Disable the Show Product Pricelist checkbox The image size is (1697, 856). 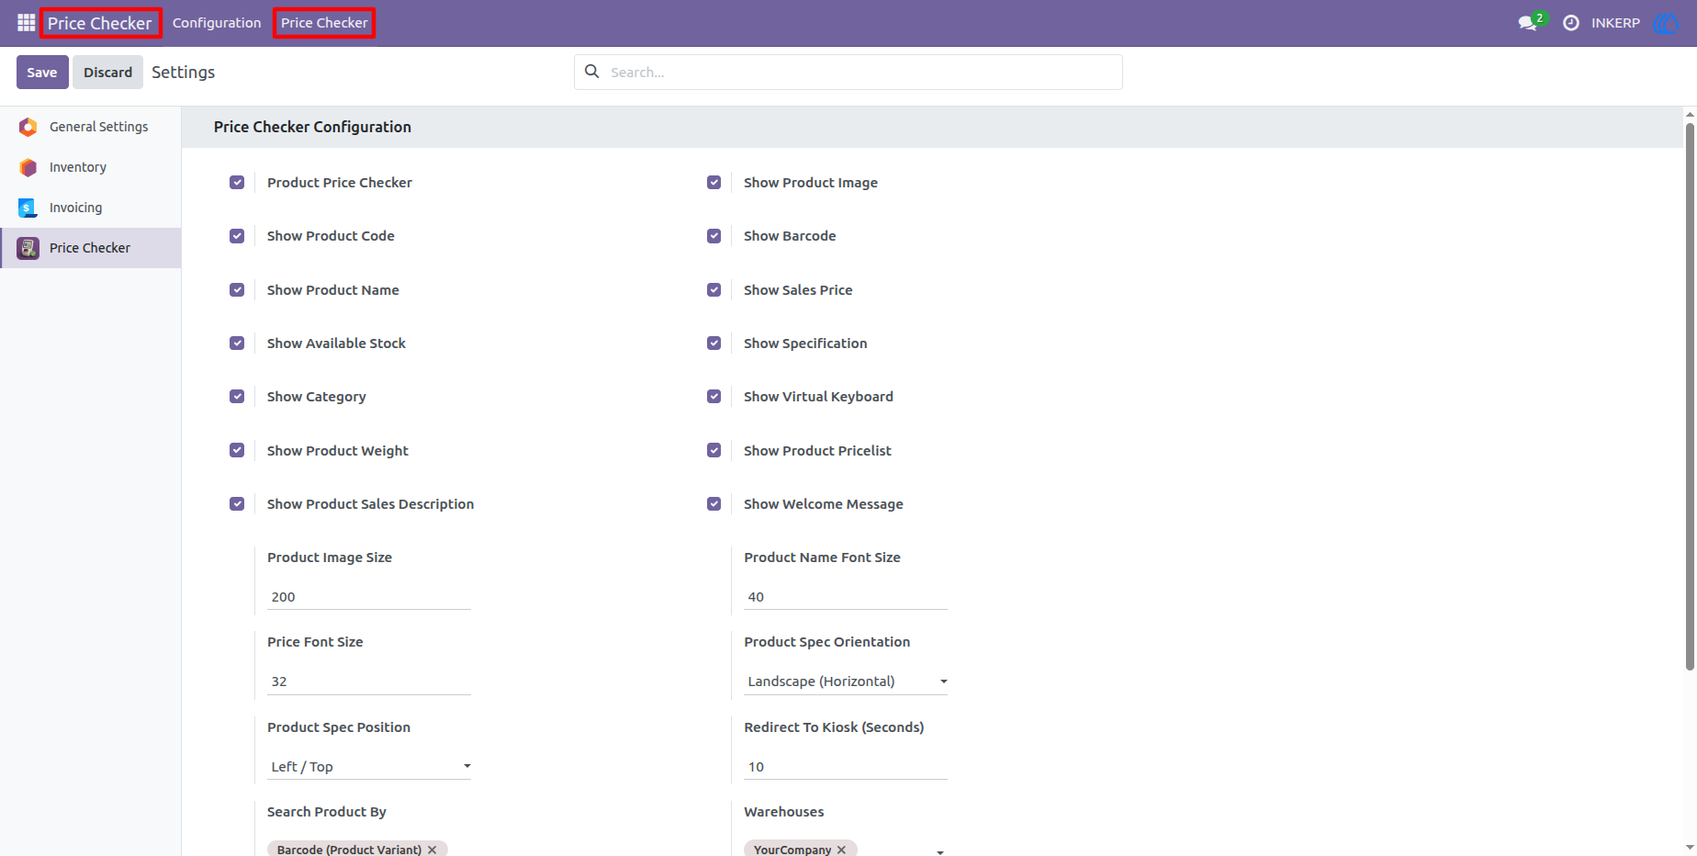pos(714,451)
